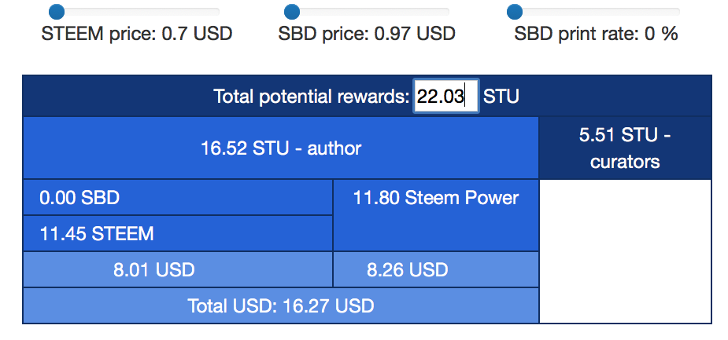Click the SBD print rate slider track

(x=598, y=12)
